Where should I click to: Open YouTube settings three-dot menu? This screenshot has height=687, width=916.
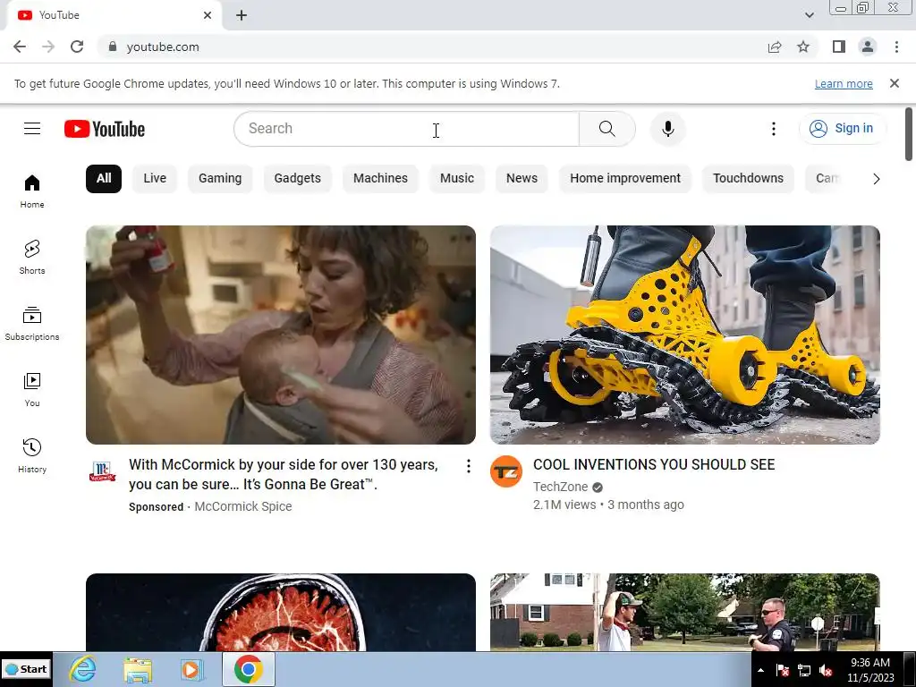pyautogui.click(x=774, y=129)
